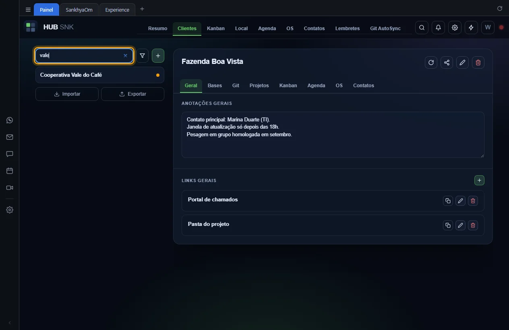Image resolution: width=509 pixels, height=330 pixels.
Task: Select Cooperativa Vale do Café in list
Action: tap(100, 75)
